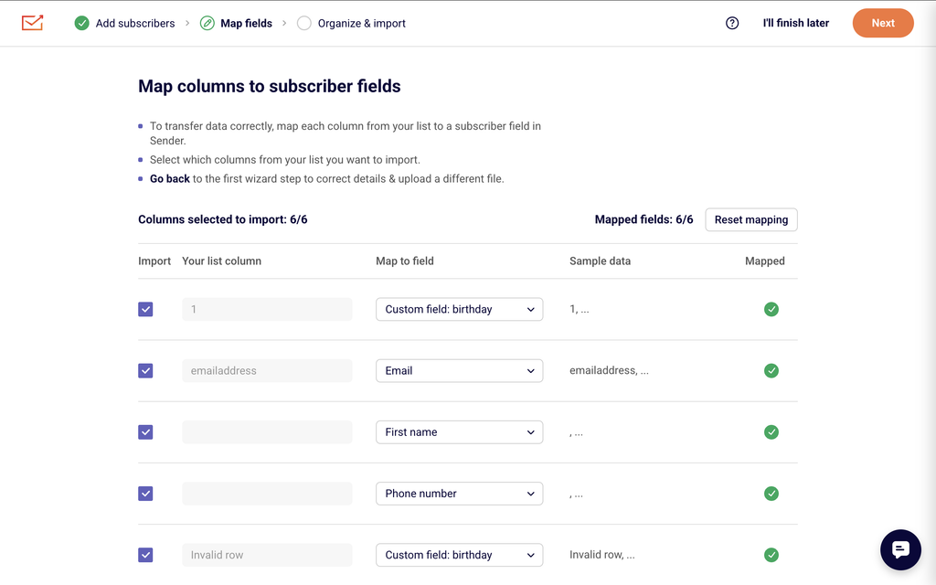Uncheck import for column 1
This screenshot has width=936, height=585.
pos(145,309)
